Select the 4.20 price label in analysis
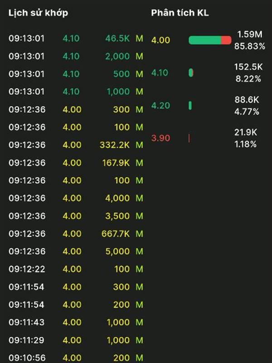The image size is (272, 363). [x=161, y=106]
